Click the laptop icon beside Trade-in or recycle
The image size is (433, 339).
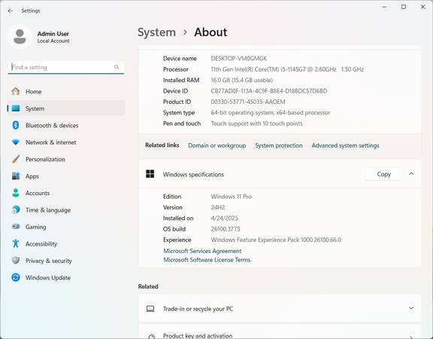tap(150, 309)
